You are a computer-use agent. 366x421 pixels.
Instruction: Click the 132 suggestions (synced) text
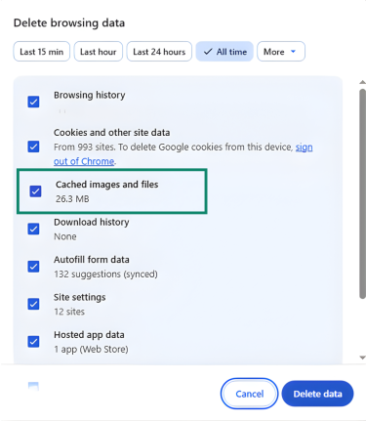(x=105, y=274)
